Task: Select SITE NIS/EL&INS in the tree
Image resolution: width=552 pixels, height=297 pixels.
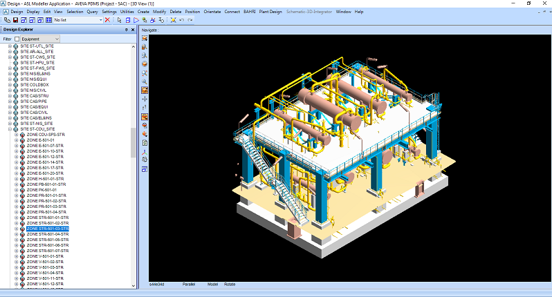Action: pyautogui.click(x=35, y=74)
